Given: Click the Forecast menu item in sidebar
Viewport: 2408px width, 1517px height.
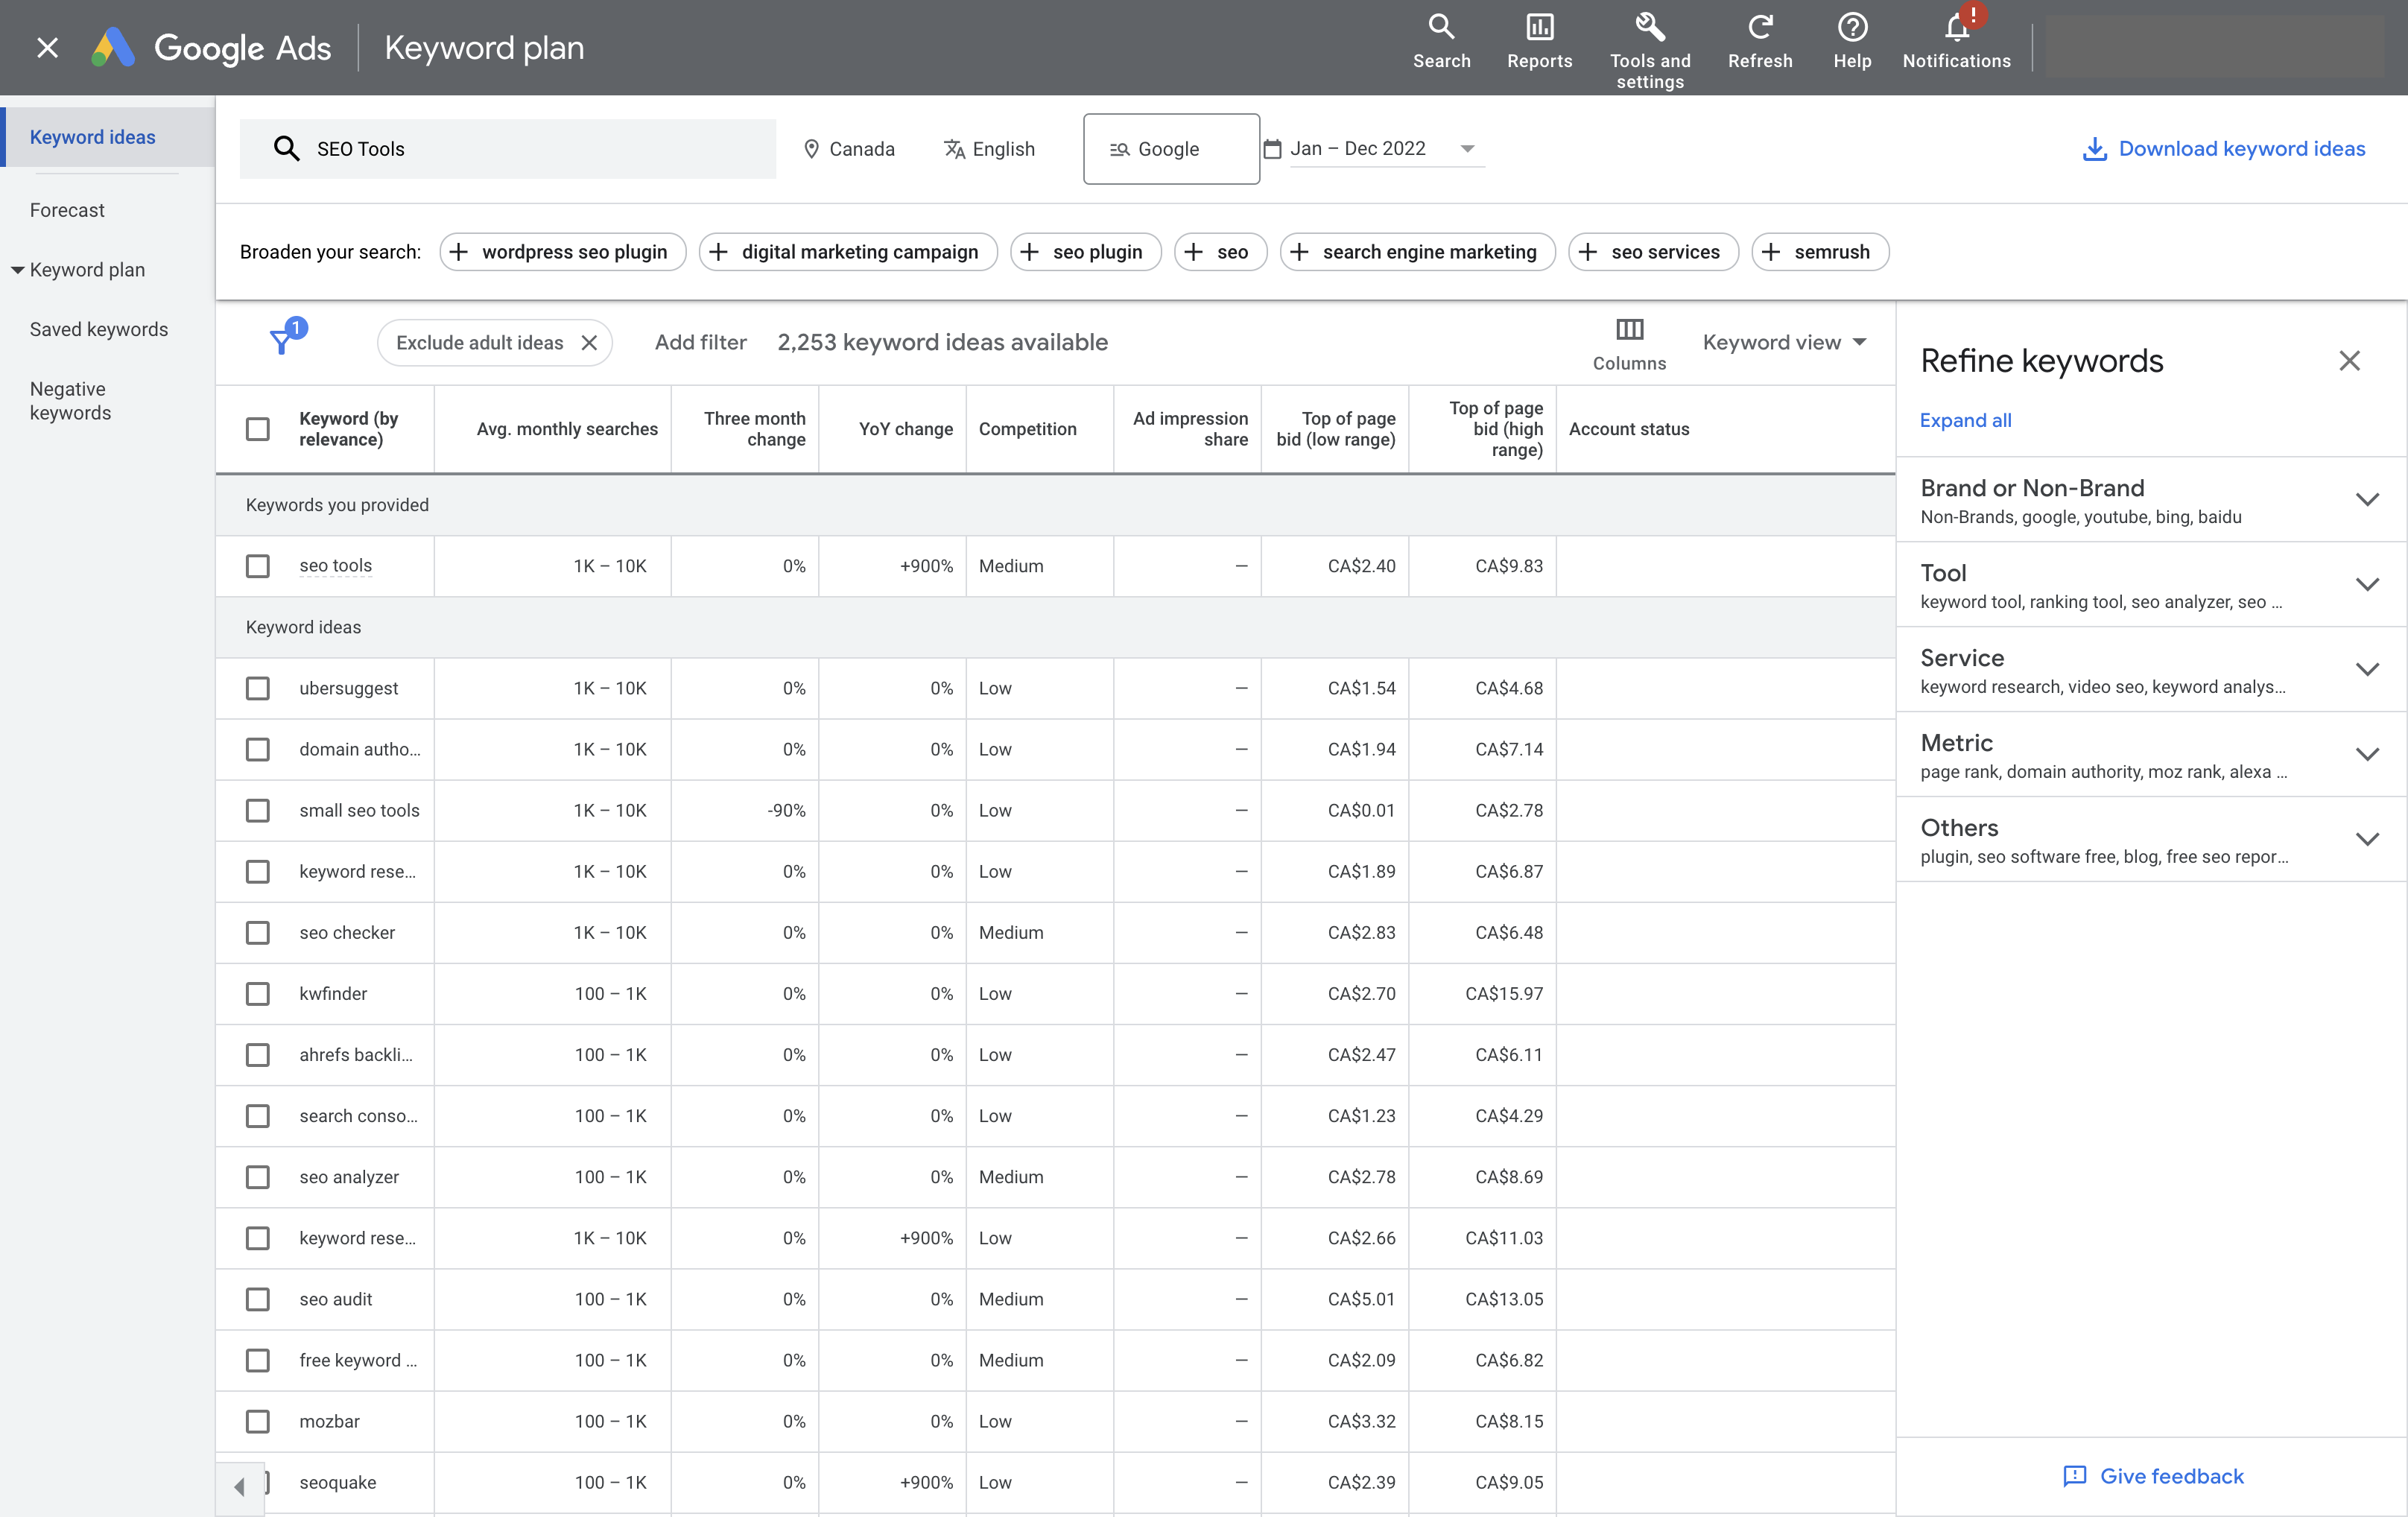Looking at the screenshot, I should [66, 209].
